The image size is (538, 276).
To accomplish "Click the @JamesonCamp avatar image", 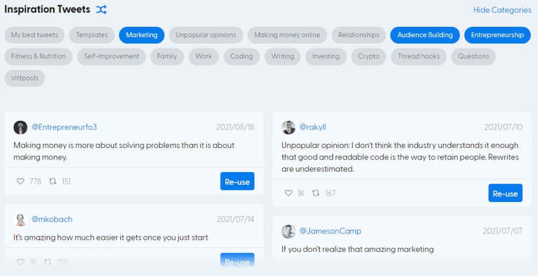I will click(288, 231).
